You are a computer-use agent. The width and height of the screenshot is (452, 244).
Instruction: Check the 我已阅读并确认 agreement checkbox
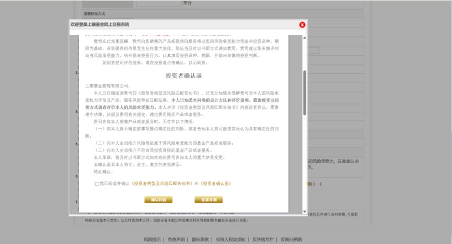(x=97, y=184)
